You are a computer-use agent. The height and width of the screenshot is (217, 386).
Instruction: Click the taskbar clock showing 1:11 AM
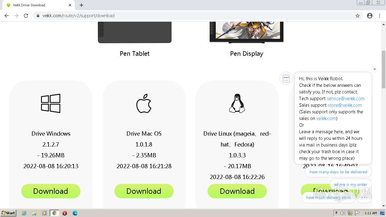371,213
